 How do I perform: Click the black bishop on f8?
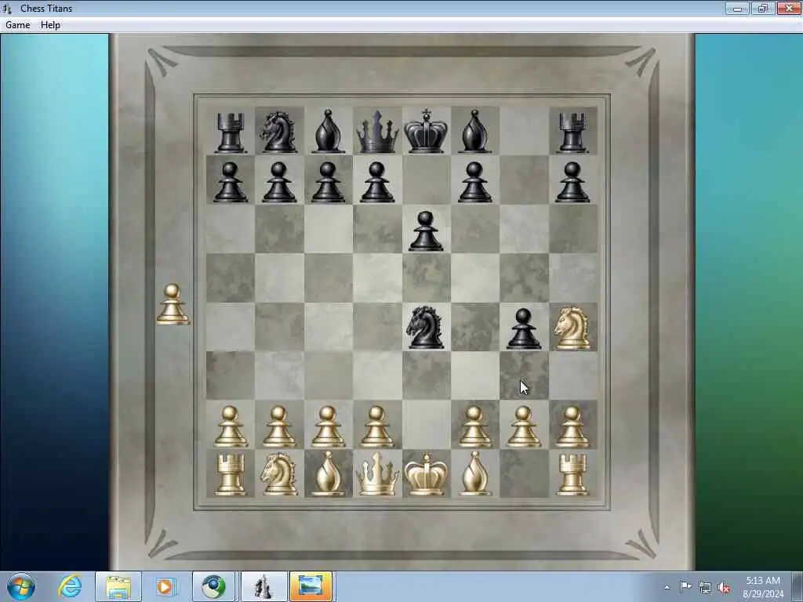[474, 131]
